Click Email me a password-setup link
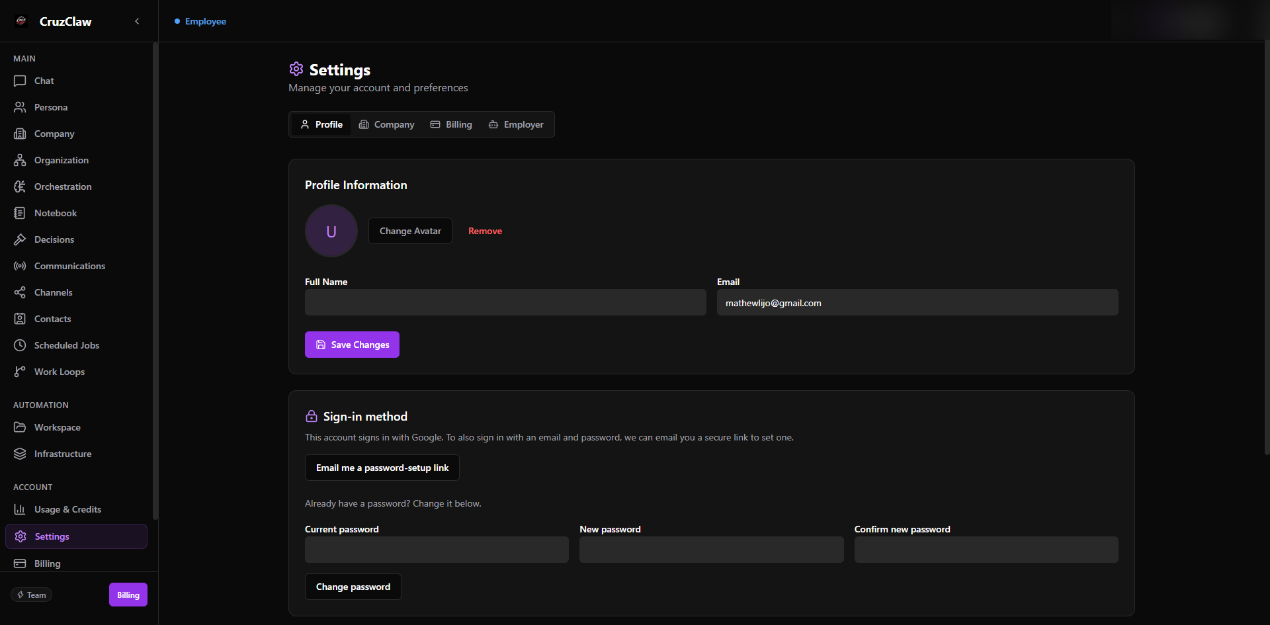Screen dimensions: 1270x625 tap(382, 468)
